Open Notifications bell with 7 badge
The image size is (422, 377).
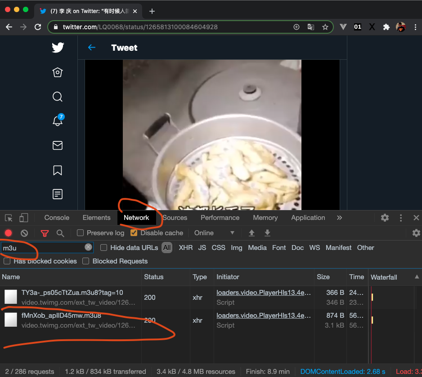[58, 120]
